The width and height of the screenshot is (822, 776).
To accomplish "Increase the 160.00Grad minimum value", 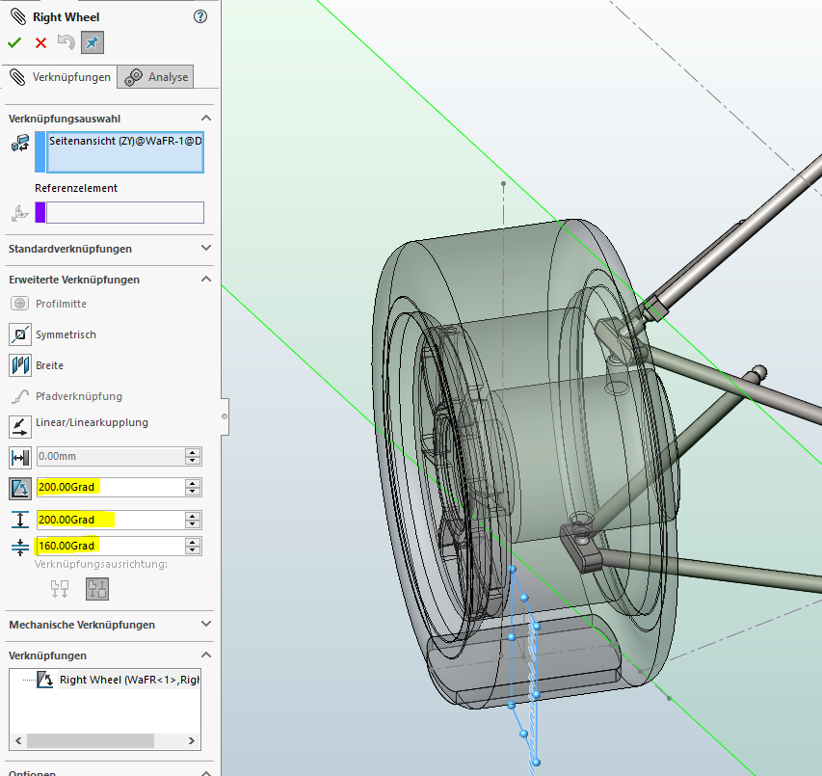I will tap(194, 542).
